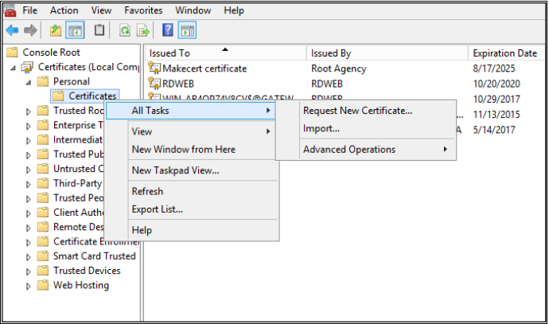Click the Forward arrow toolbar icon
Screen dimensions: 549x324
click(x=30, y=30)
